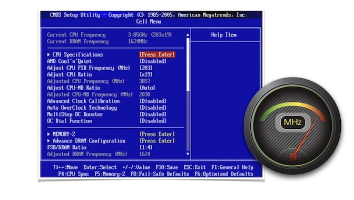
Task: Click the MHz label on the gauge
Action: [x=292, y=122]
